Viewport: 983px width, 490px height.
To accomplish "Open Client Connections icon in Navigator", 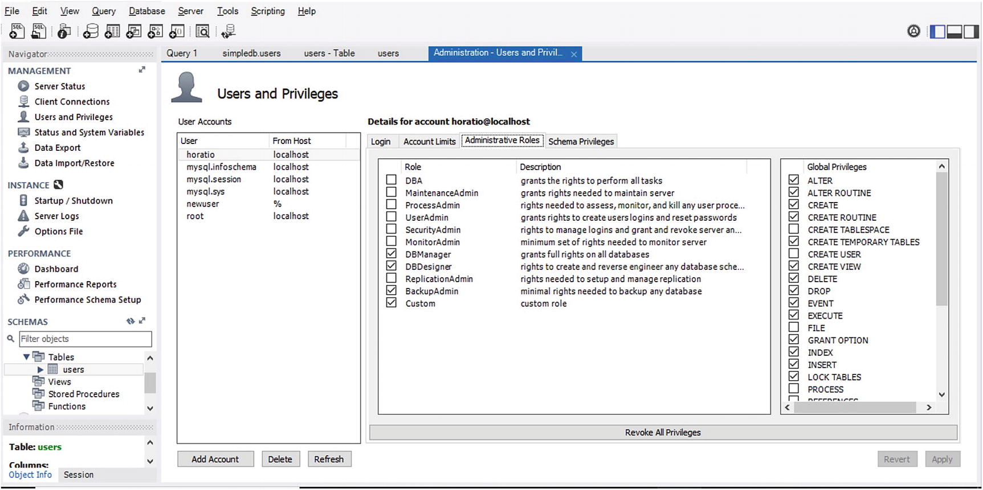I will pyautogui.click(x=23, y=101).
